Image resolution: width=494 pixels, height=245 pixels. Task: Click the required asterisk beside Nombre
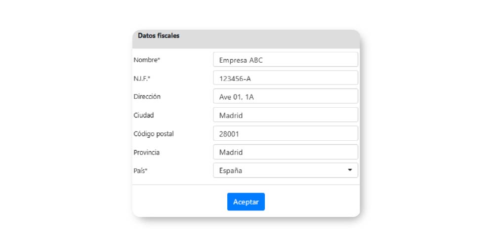pyautogui.click(x=159, y=59)
